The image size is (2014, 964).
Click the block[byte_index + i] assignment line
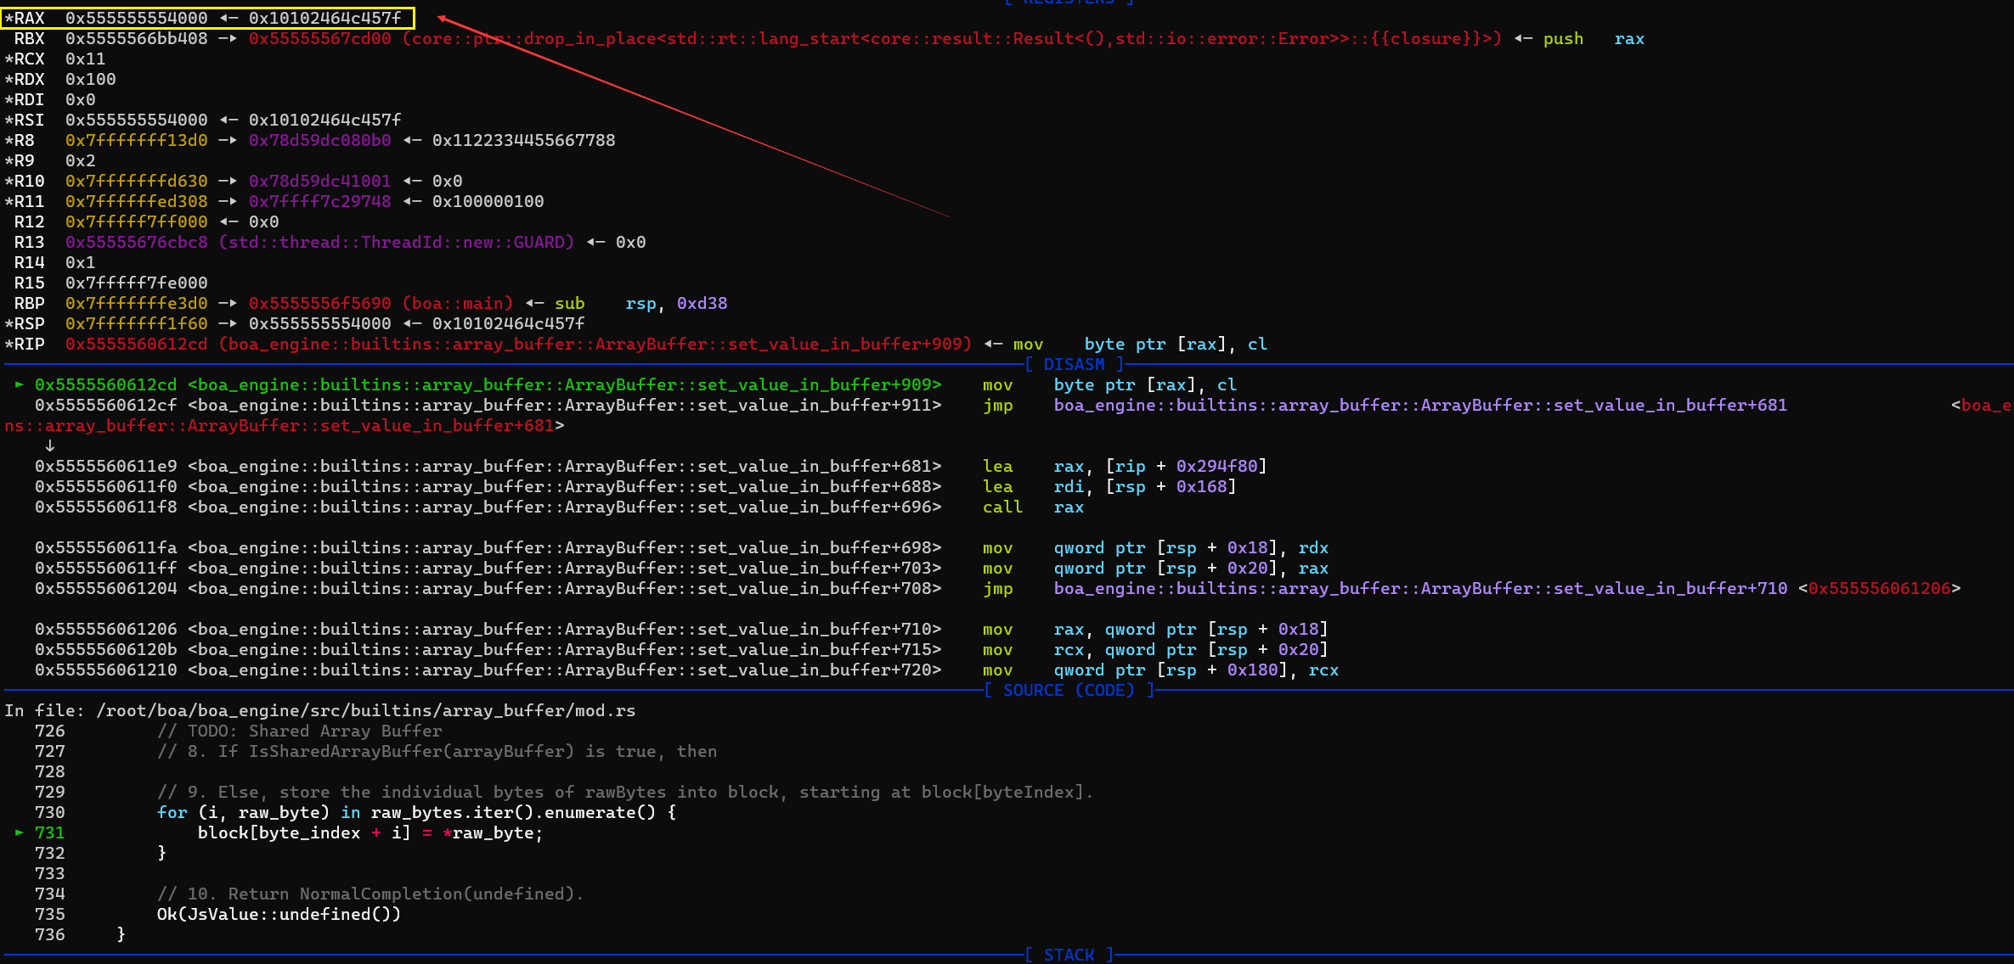point(370,833)
